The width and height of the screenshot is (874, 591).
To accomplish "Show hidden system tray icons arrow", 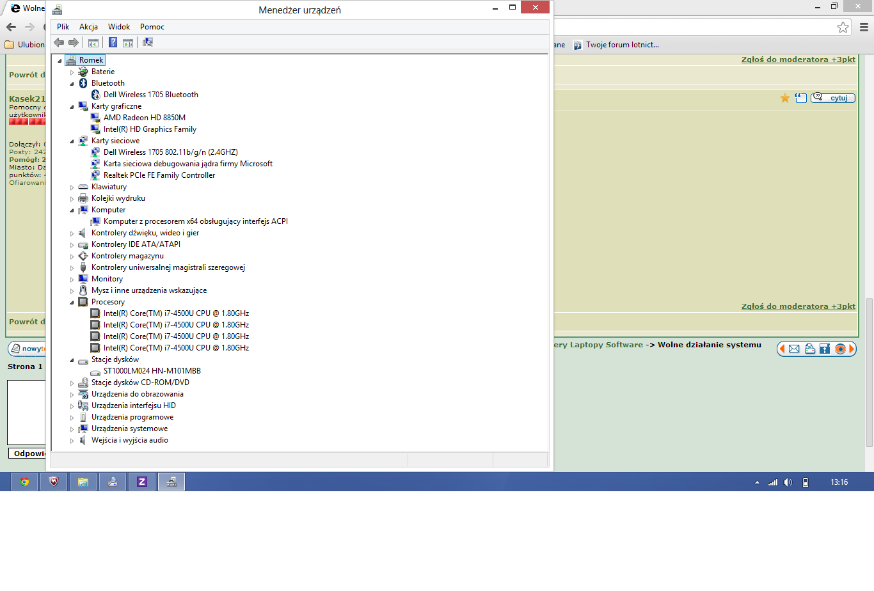I will [x=757, y=482].
